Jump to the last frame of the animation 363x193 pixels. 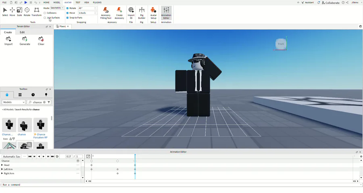pyautogui.click(x=52, y=156)
